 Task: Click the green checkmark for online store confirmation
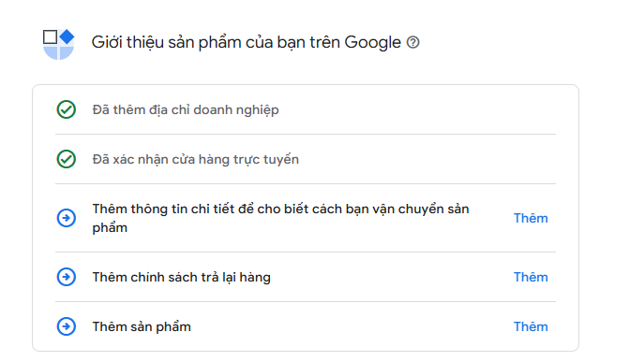click(x=67, y=159)
